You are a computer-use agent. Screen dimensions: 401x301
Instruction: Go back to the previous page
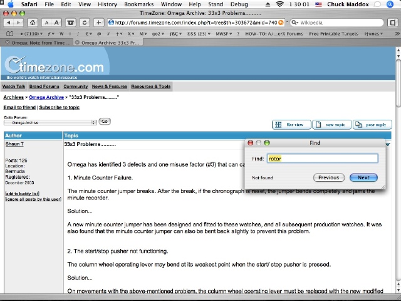[9, 23]
